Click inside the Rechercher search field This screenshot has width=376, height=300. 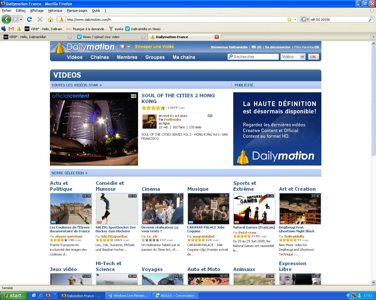click(x=253, y=57)
